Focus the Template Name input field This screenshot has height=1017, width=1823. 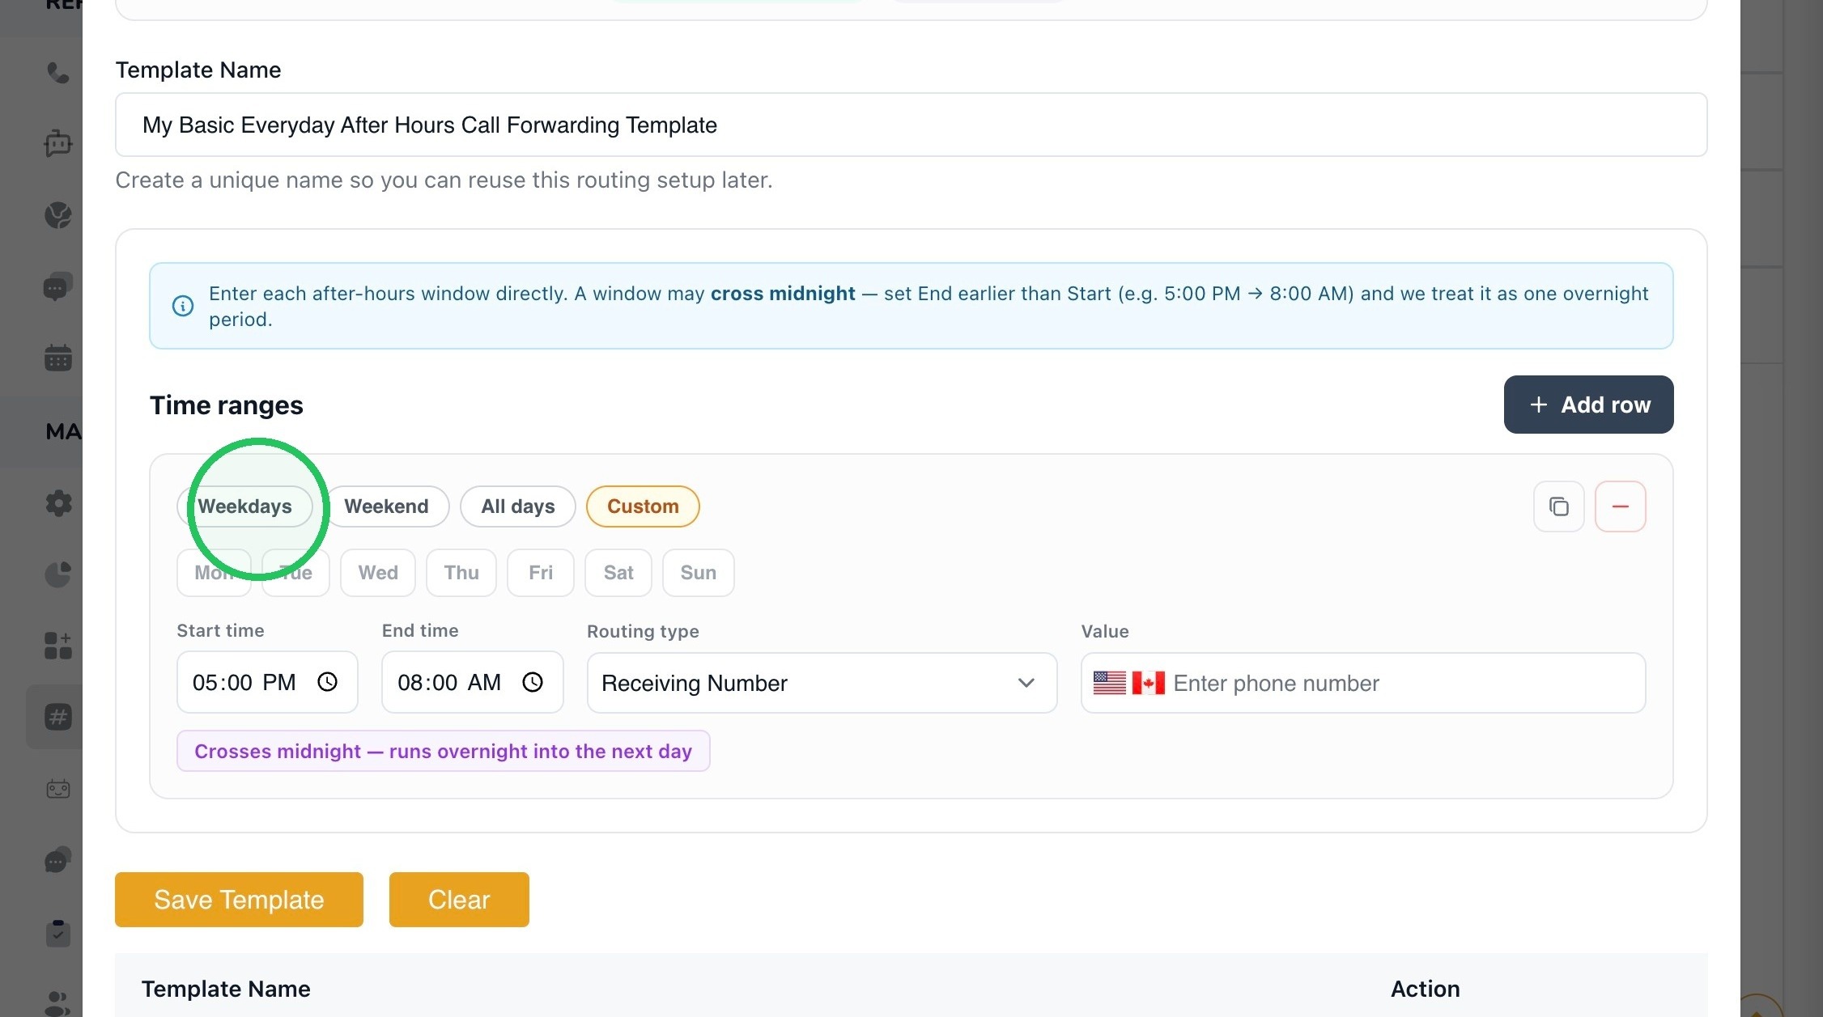(911, 125)
